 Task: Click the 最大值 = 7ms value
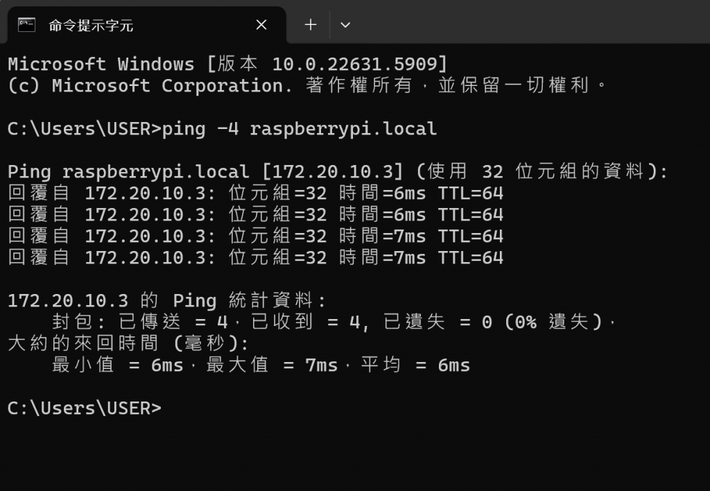[x=272, y=365]
